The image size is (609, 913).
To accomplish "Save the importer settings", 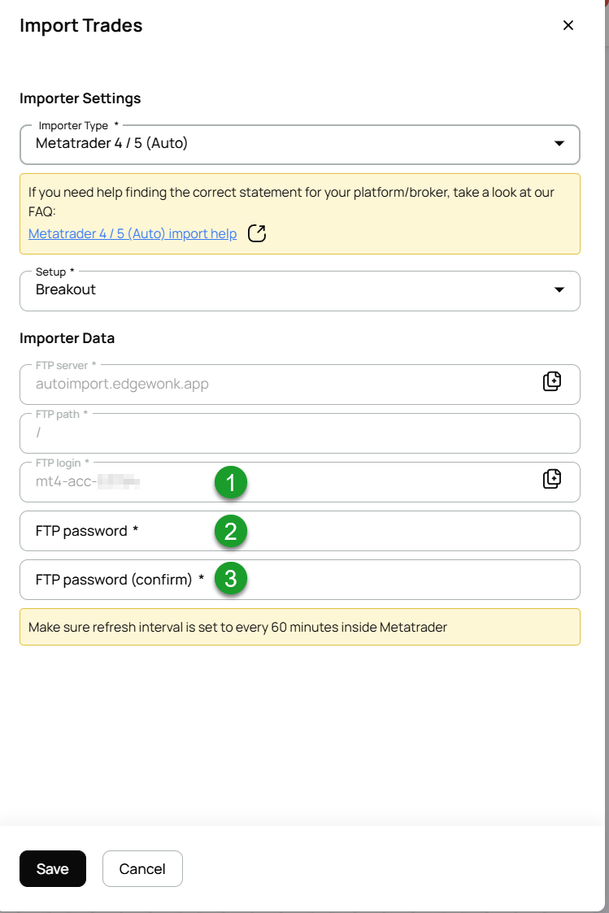I will pos(52,868).
